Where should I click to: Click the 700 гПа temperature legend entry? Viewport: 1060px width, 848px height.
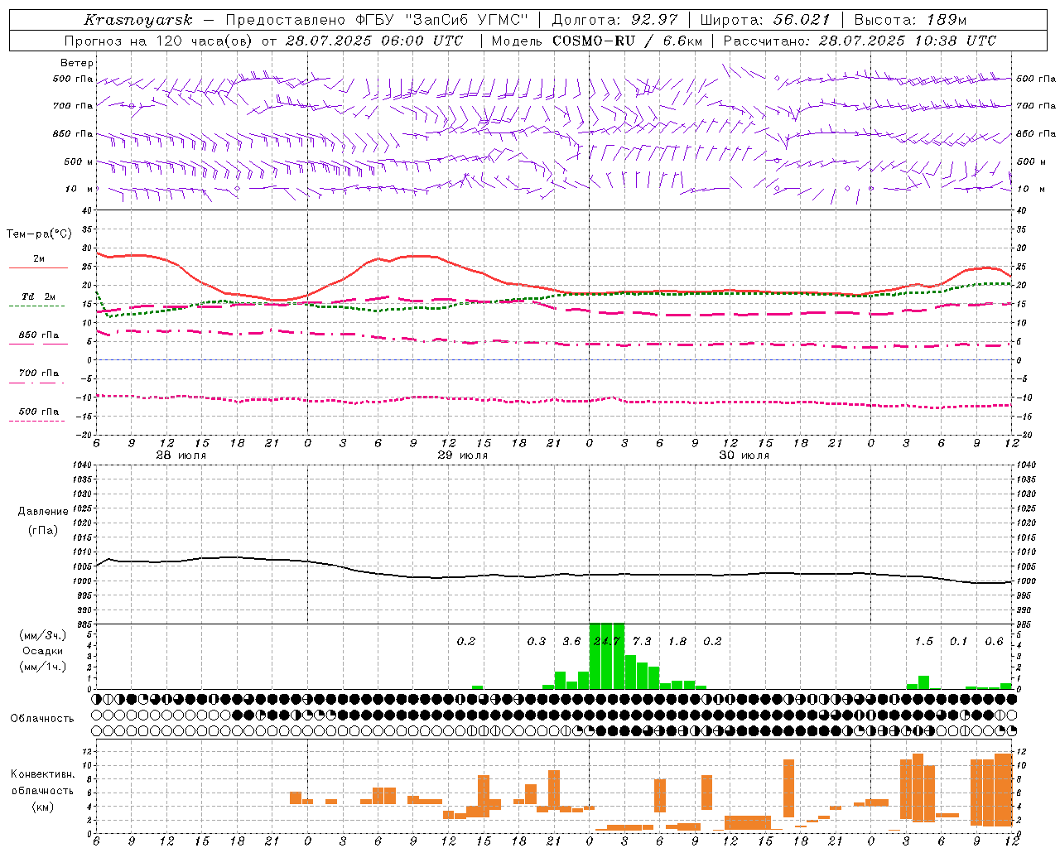(39, 373)
